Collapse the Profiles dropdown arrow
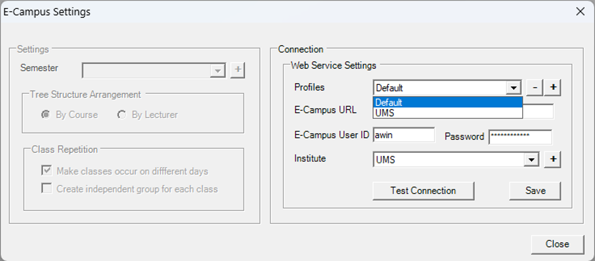Screen dimensions: 595x261 tap(513, 88)
